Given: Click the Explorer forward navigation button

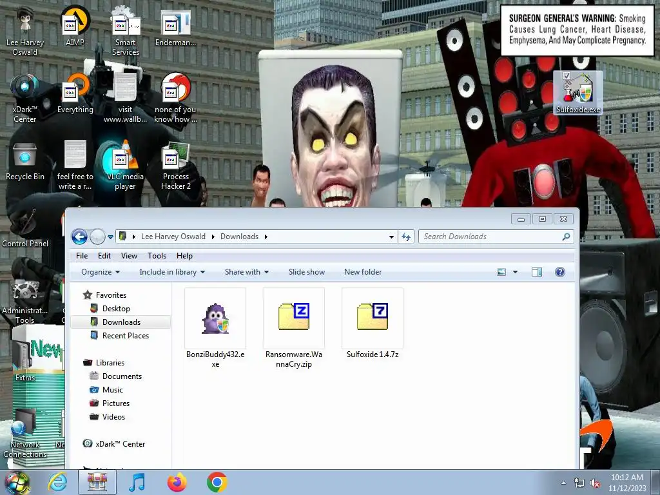Looking at the screenshot, I should click(x=98, y=237).
